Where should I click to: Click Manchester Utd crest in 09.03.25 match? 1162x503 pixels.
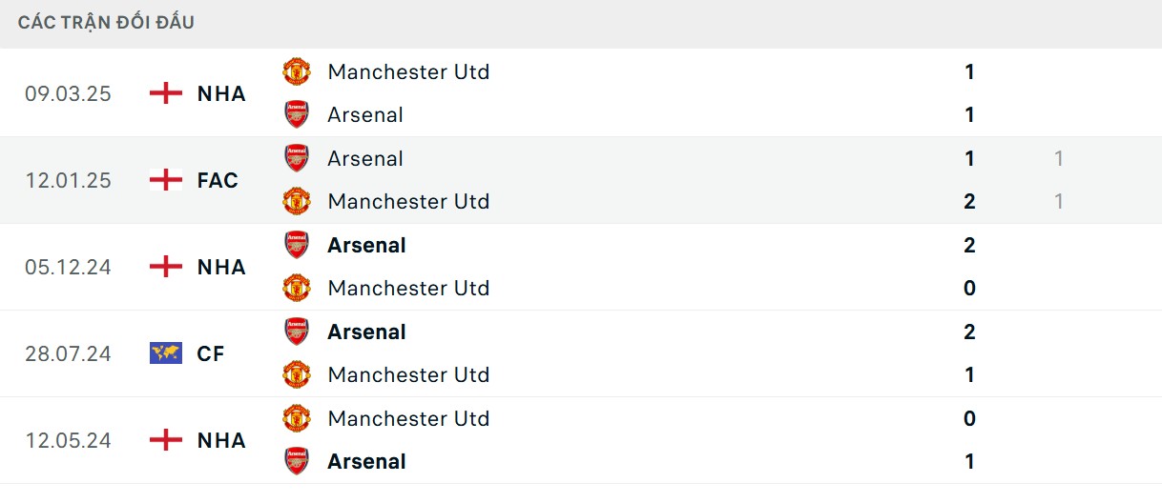297,71
